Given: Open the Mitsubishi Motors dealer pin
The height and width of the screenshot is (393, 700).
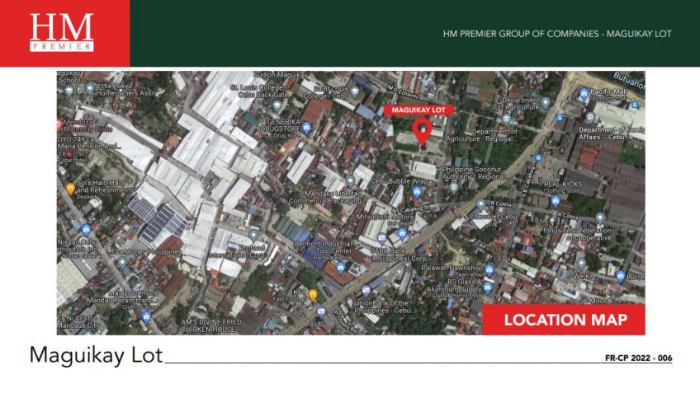Looking at the screenshot, I should (402, 233).
